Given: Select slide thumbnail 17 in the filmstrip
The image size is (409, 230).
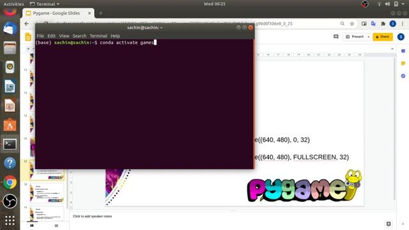Looking at the screenshot, I should click(x=47, y=171).
